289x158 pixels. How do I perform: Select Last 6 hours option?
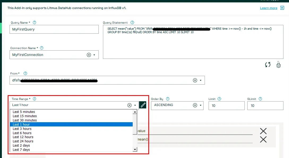(x=71, y=133)
